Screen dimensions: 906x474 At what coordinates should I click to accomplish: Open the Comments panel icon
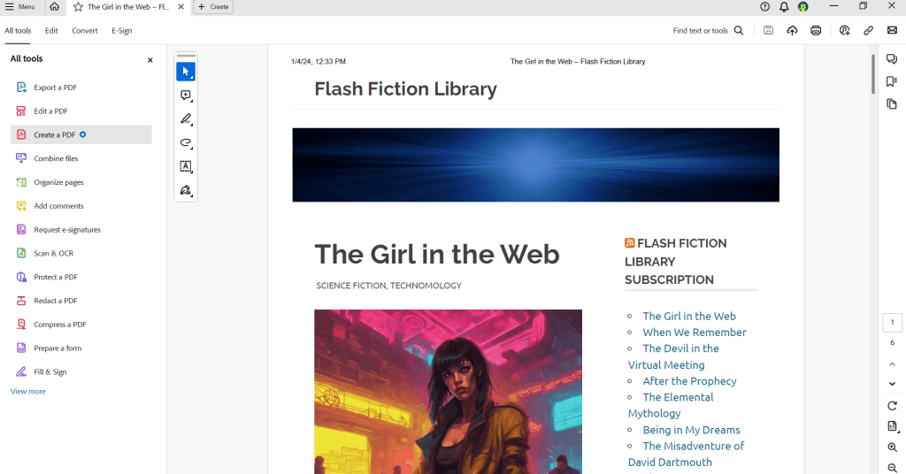[892, 59]
